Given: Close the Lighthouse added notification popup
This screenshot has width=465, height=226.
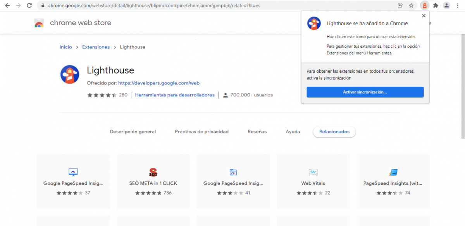Looking at the screenshot, I should (424, 16).
